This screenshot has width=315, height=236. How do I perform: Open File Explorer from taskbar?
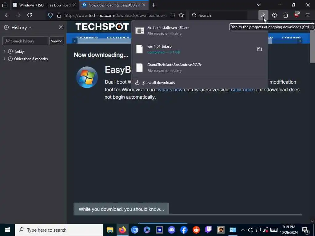coord(110,230)
